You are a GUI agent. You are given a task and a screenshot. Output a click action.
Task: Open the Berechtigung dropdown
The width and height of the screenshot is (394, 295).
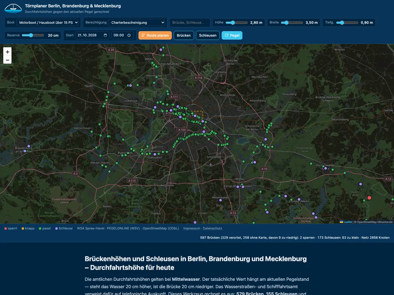coord(137,23)
